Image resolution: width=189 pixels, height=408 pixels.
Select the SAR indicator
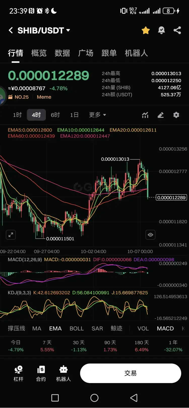tap(97, 328)
